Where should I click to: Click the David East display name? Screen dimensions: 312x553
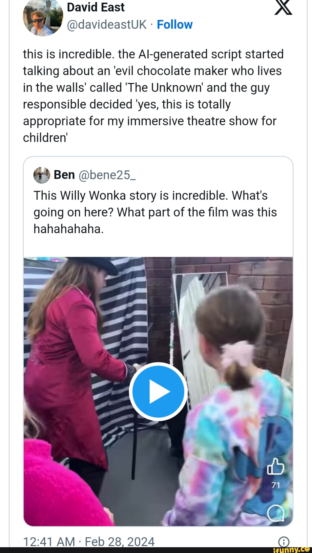[x=95, y=7]
